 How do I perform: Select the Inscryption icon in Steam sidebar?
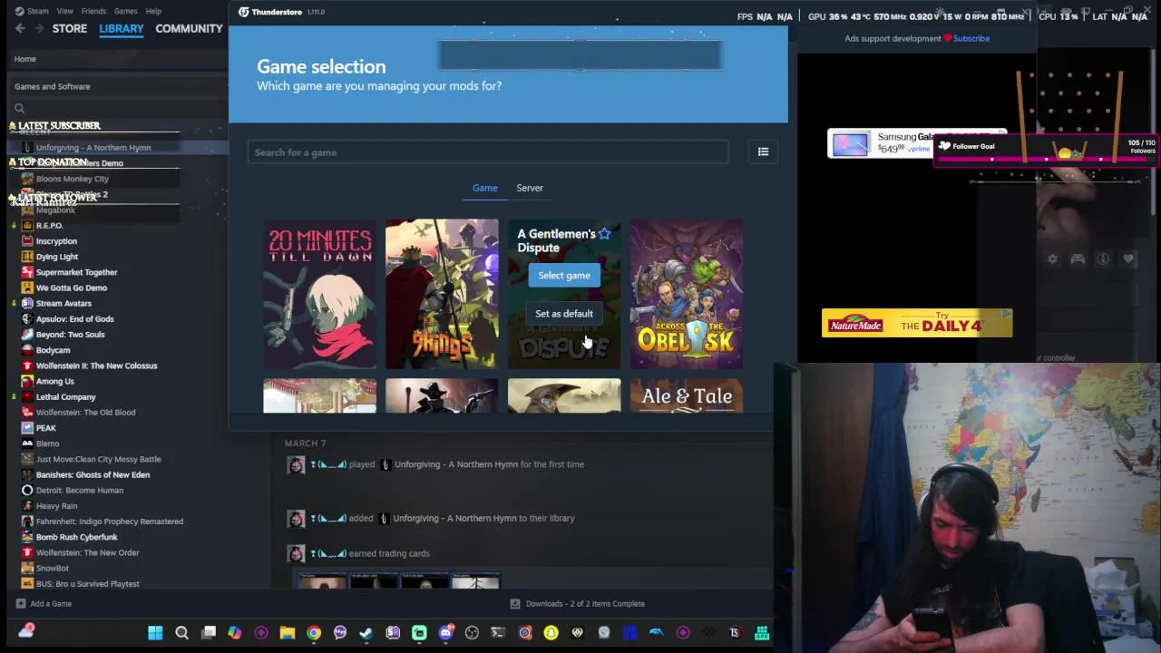pyautogui.click(x=27, y=241)
